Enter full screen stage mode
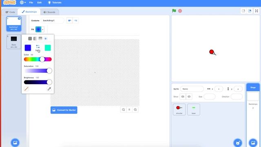This screenshot has height=147, width=261. [257, 11]
